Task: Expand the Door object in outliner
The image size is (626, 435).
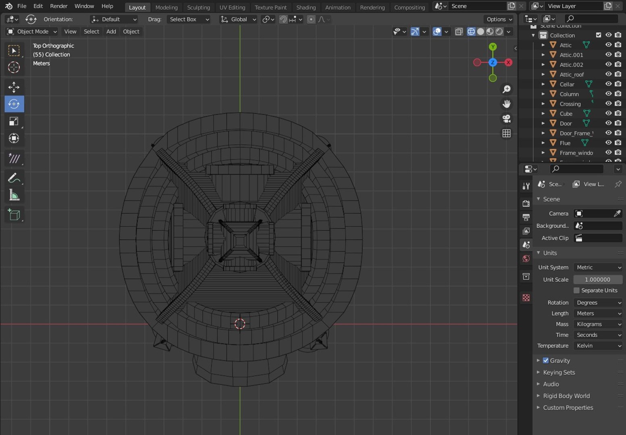Action: pyautogui.click(x=543, y=124)
